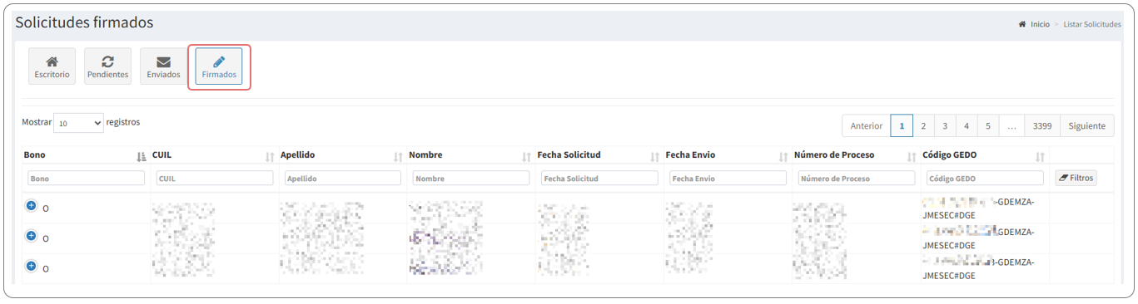Sort by CUIL column sort icon

coord(270,156)
